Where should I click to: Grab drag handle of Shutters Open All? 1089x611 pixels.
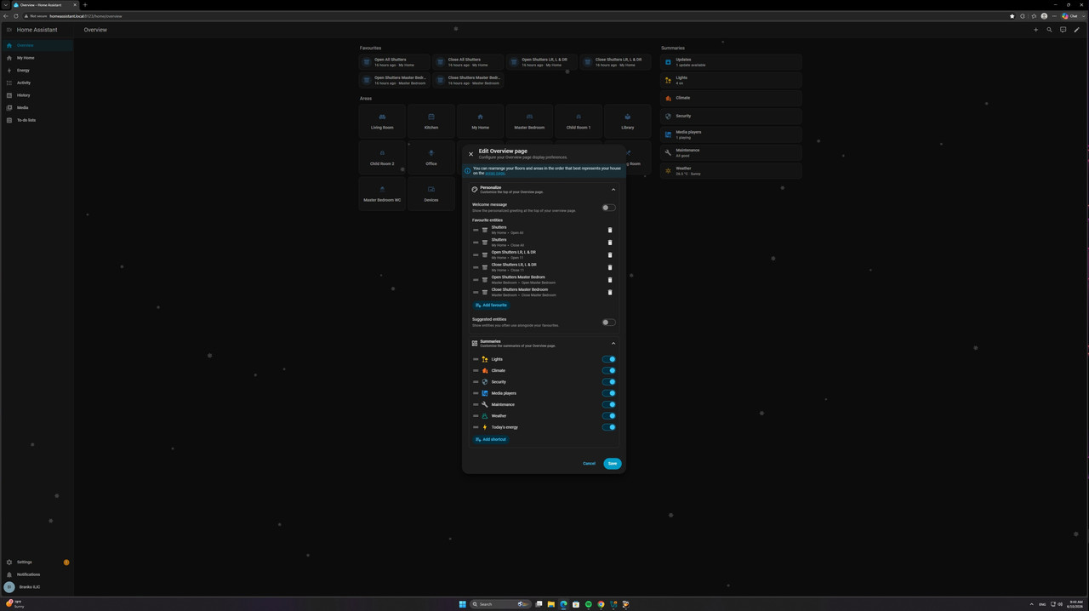point(476,230)
